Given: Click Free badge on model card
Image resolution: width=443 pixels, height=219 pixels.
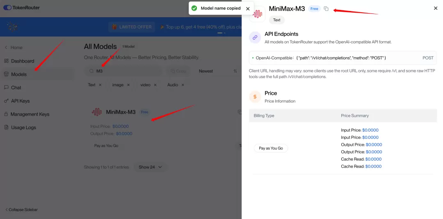Looking at the screenshot, I should [144, 112].
